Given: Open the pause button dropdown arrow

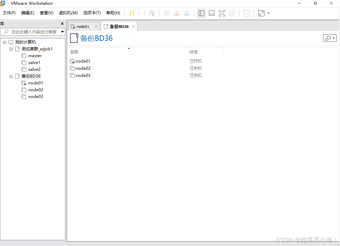Looking at the screenshot, I should pyautogui.click(x=139, y=13).
